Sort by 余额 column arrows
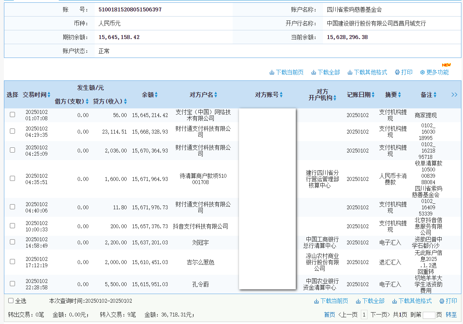The width and height of the screenshot is (463, 324). point(156,95)
